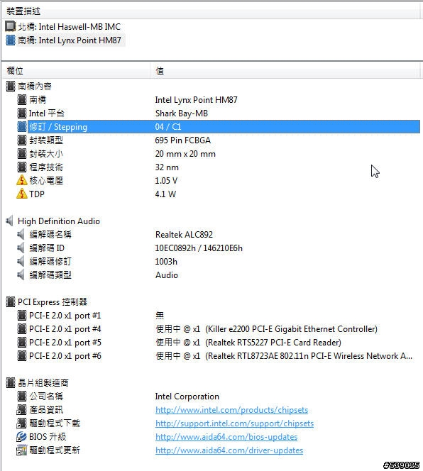This screenshot has height=471, width=423.
Task: Open the intel.com/products/chipsets link
Action: (x=232, y=410)
